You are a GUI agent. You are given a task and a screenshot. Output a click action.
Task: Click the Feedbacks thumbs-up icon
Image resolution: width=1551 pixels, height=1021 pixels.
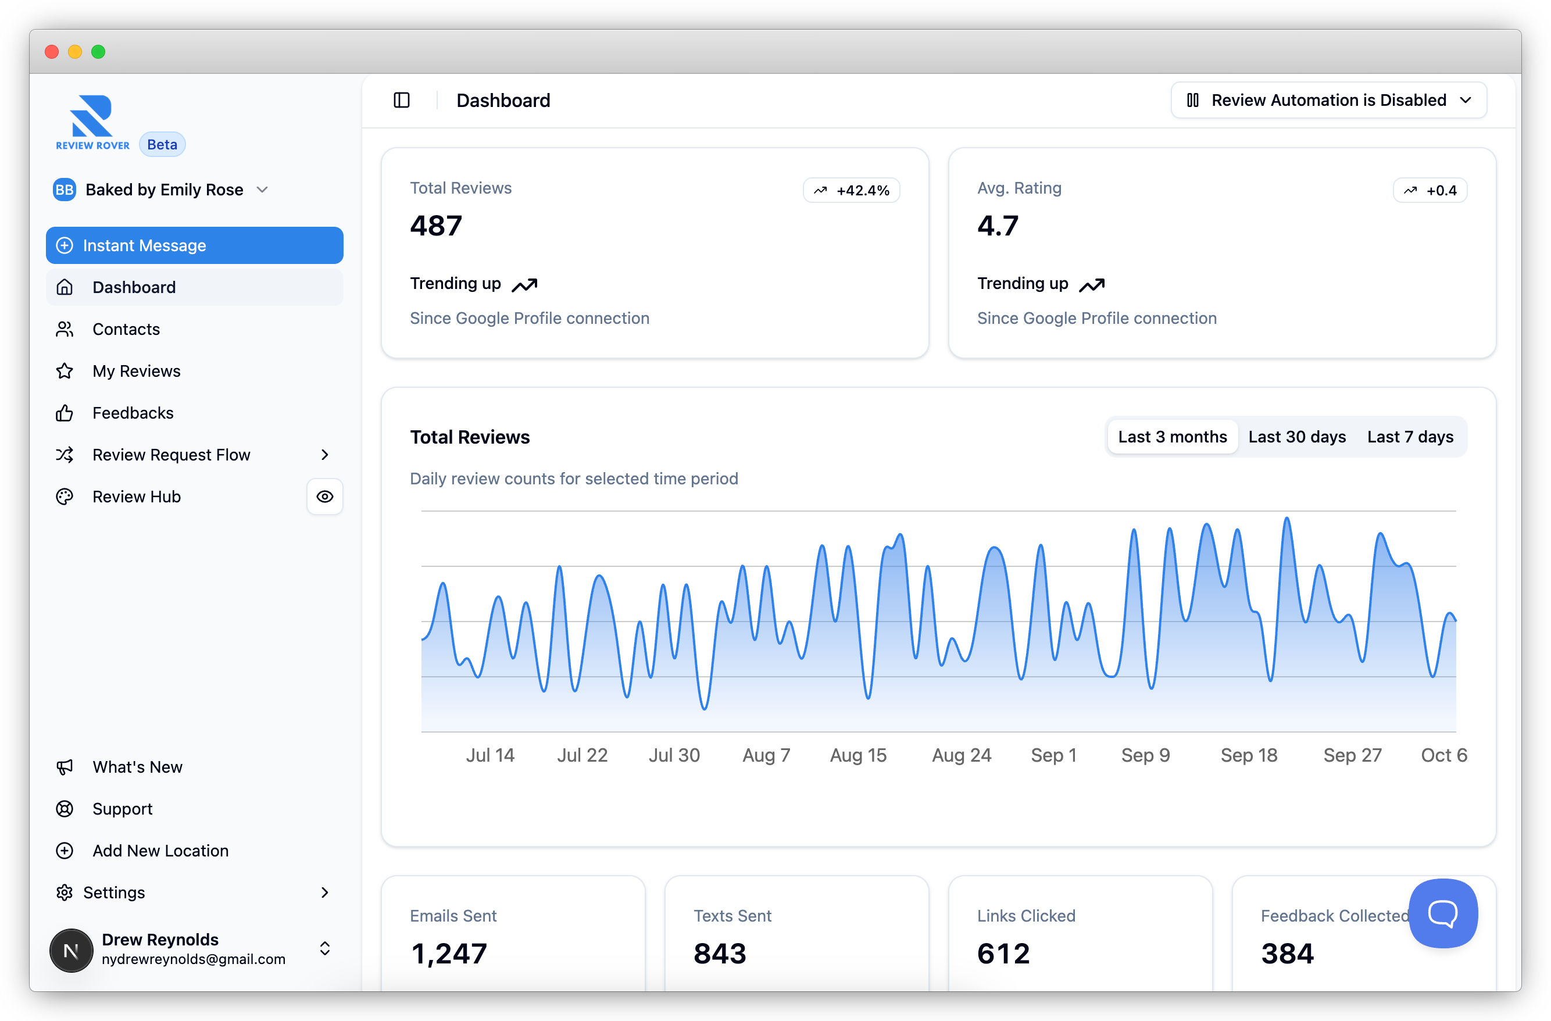point(65,413)
